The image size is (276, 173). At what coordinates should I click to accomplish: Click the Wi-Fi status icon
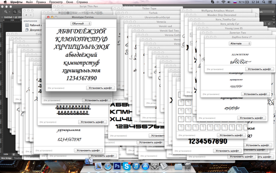pyautogui.click(x=223, y=2)
